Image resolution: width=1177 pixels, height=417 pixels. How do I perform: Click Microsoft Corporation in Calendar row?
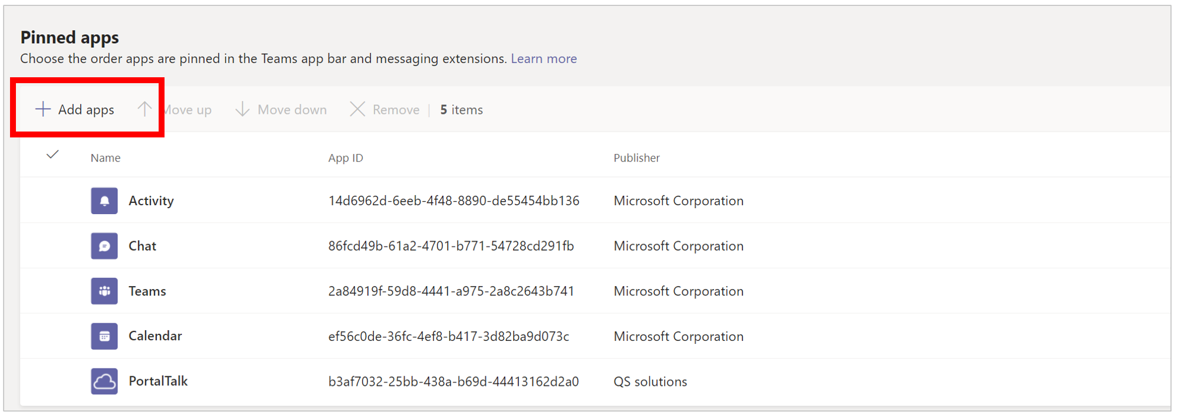tap(678, 336)
